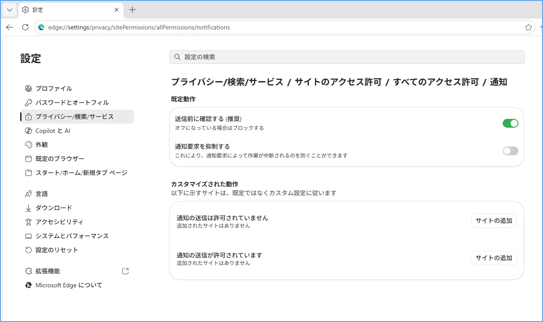Image resolution: width=543 pixels, height=322 pixels.
Task: Click the back arrow navigation button
Action: 10,27
